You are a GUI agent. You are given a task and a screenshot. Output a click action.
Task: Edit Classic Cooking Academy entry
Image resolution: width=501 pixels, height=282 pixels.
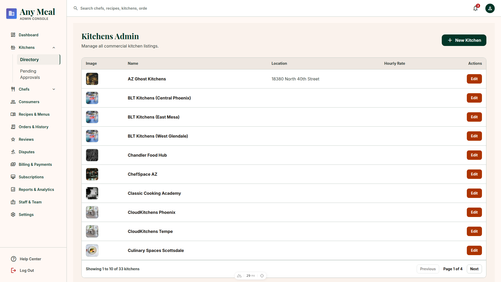(x=474, y=193)
